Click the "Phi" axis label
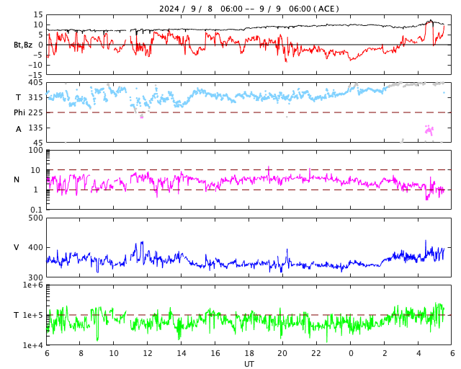The height and width of the screenshot is (369, 461). tap(19, 112)
